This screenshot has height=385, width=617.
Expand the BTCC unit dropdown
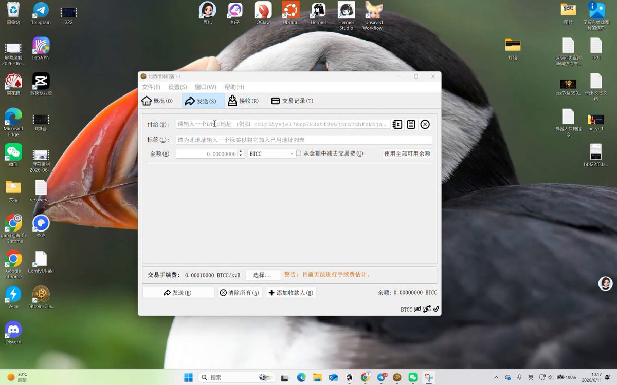[271, 153]
